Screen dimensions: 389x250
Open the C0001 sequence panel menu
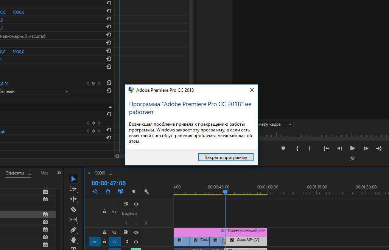click(x=111, y=173)
